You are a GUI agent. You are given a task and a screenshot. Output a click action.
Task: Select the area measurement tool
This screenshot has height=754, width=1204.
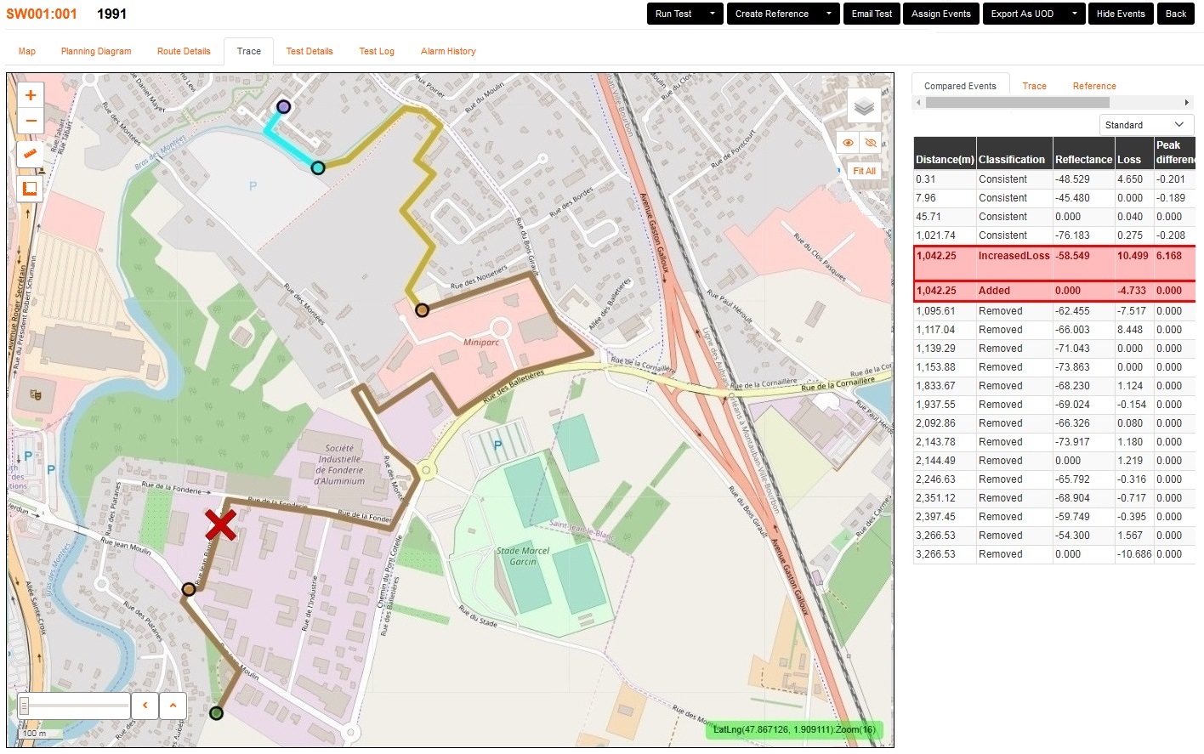pos(31,188)
